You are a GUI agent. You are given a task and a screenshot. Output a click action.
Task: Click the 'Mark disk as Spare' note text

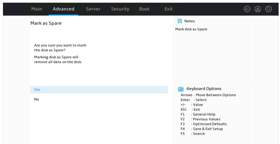pos(191,29)
